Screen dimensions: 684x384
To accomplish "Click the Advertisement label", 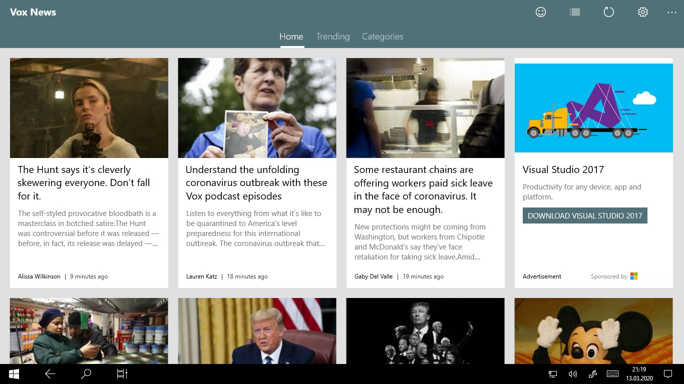I will click(542, 276).
